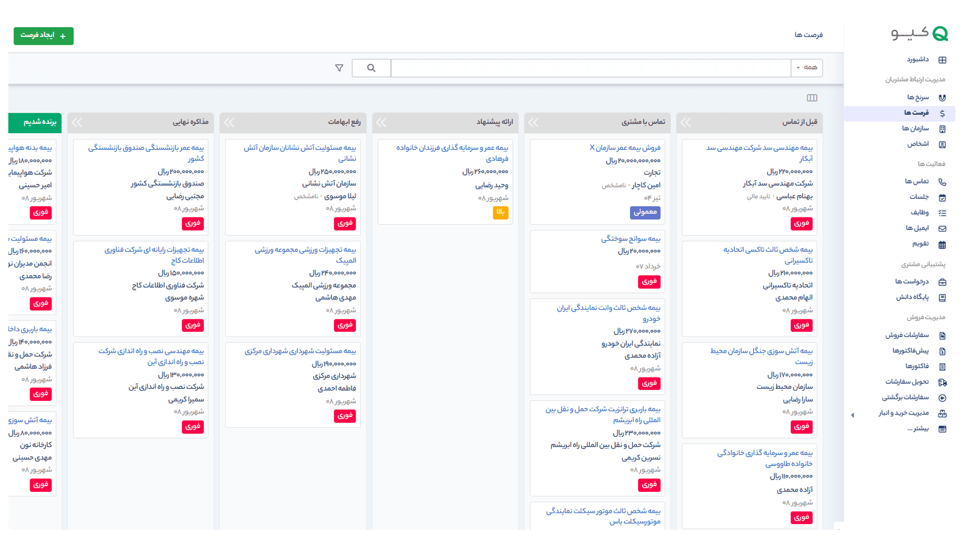
Task: Collapse the رفع ابهامات column chevron
Action: tap(229, 123)
